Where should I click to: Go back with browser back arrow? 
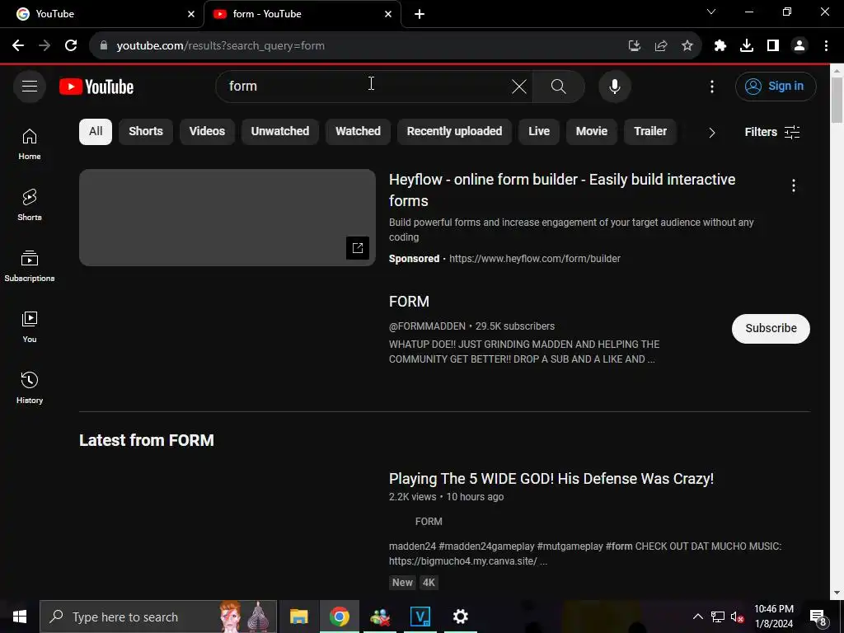(x=18, y=46)
